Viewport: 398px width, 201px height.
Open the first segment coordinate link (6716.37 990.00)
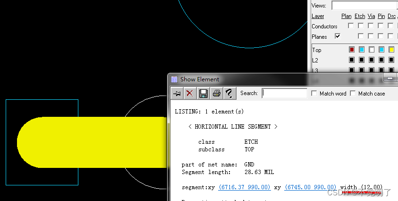(x=245, y=187)
